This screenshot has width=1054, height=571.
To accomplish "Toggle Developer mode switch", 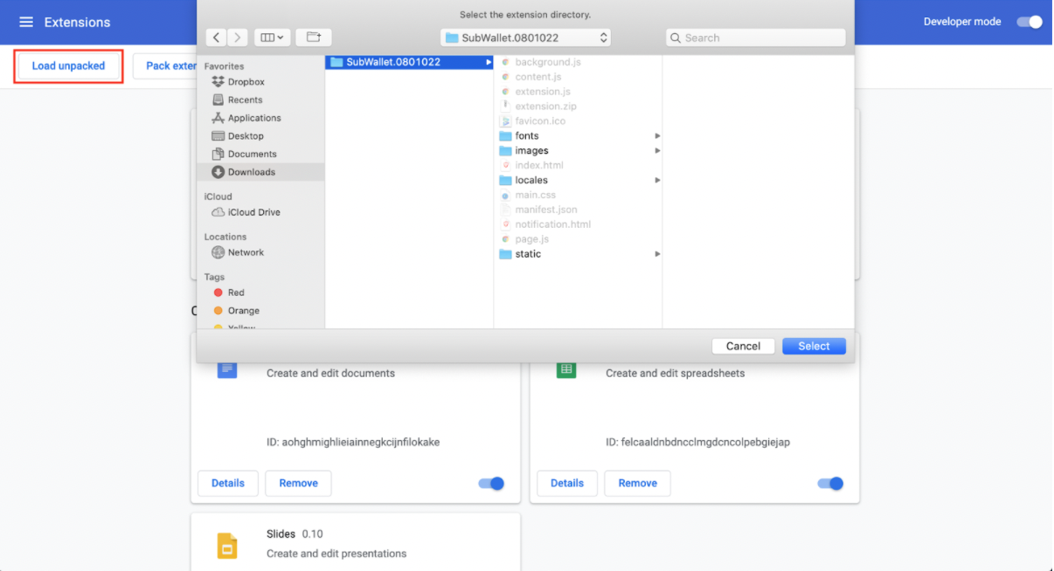I will click(1030, 22).
